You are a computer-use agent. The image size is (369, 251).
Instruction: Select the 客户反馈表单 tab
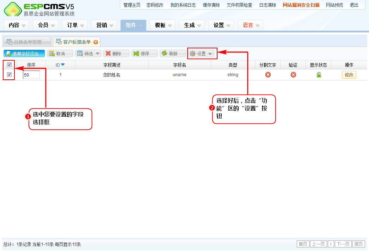tap(77, 42)
